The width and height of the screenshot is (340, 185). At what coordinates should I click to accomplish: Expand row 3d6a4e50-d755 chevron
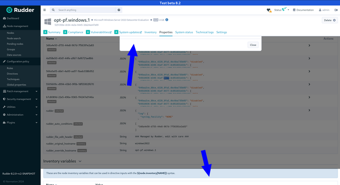[x=309, y=46]
